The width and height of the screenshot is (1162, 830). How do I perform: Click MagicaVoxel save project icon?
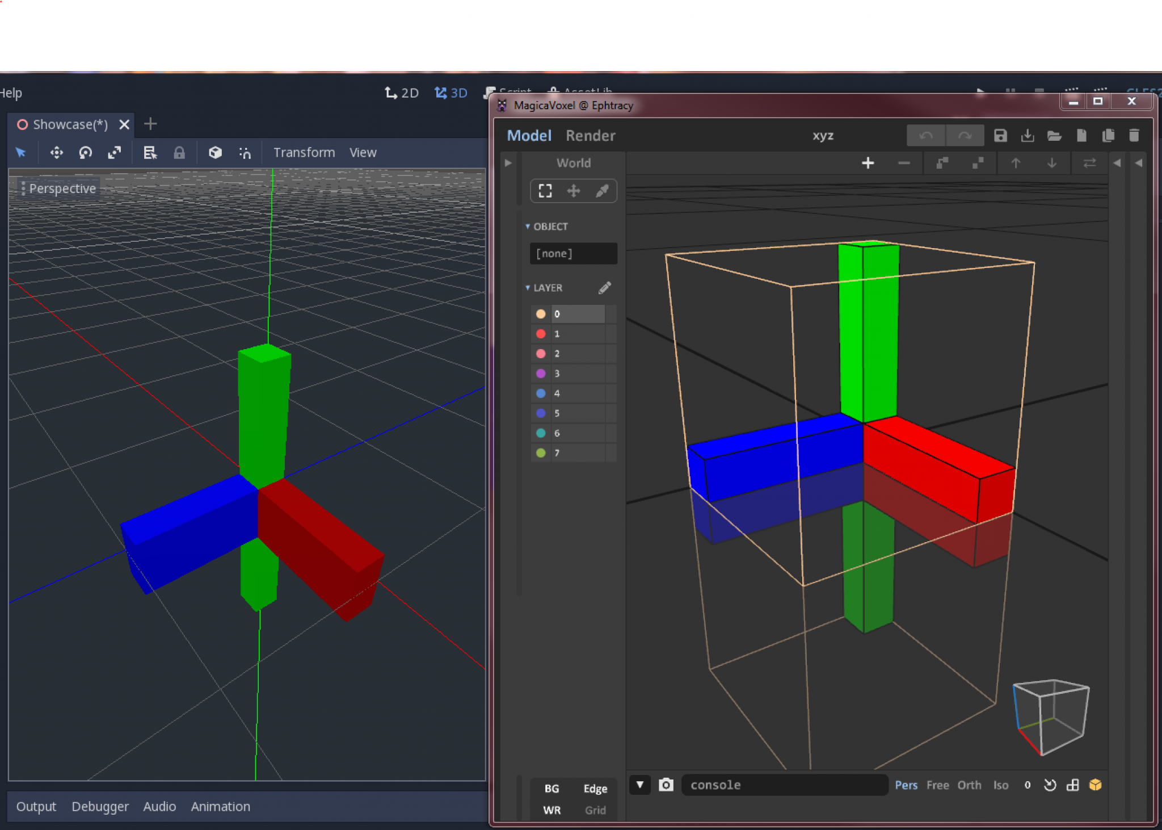[x=1000, y=135]
